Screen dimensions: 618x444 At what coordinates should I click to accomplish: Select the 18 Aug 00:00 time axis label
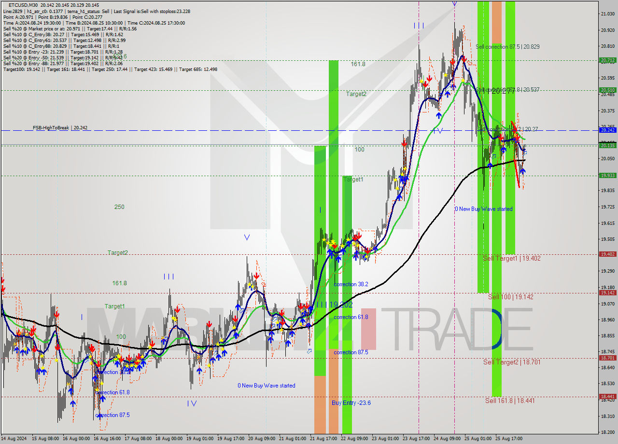169,439
